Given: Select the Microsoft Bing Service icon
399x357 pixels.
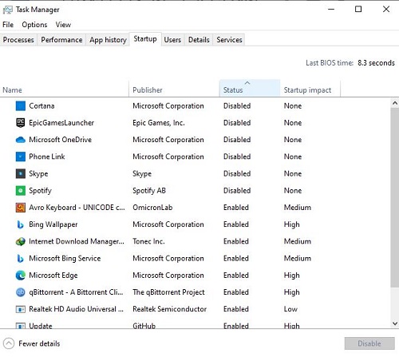Looking at the screenshot, I should [x=21, y=259].
